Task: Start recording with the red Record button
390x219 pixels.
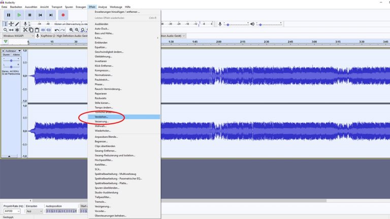Action: coord(63,15)
